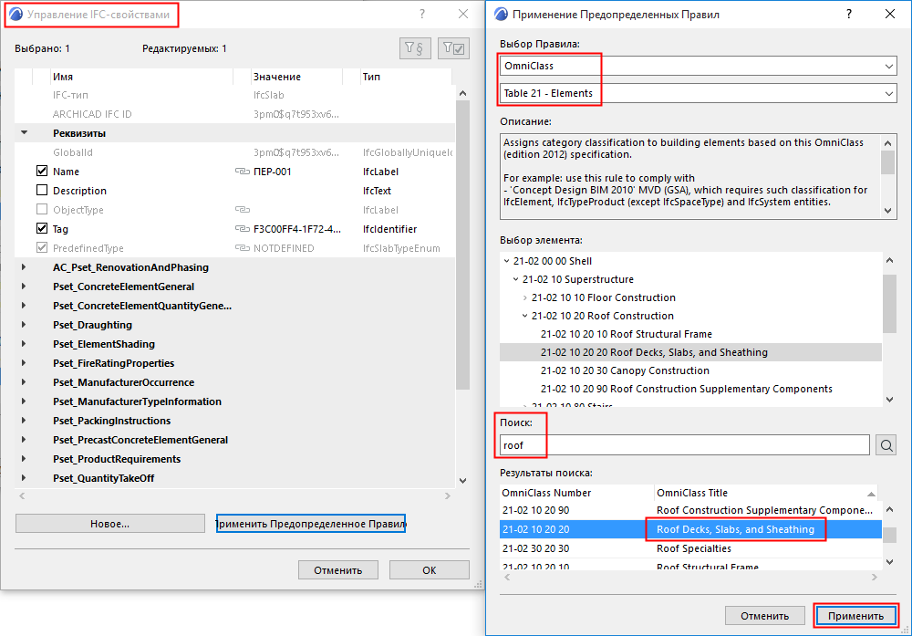Toggle the Name property checkbox
The image size is (912, 636).
[42, 171]
